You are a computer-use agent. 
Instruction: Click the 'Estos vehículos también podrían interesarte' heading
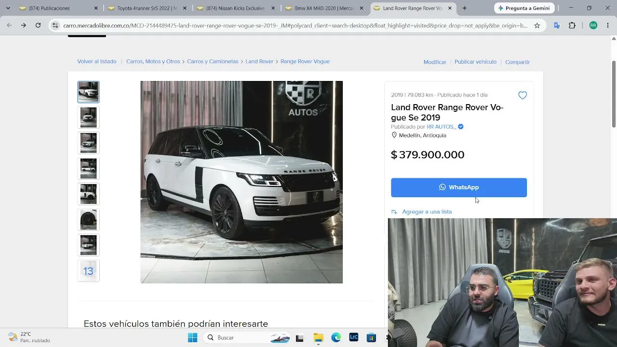pos(176,324)
